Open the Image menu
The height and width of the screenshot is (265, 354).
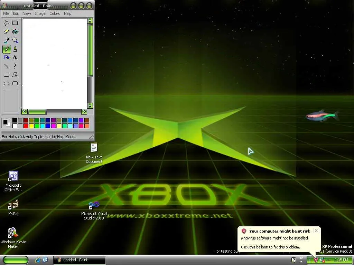pyautogui.click(x=40, y=13)
